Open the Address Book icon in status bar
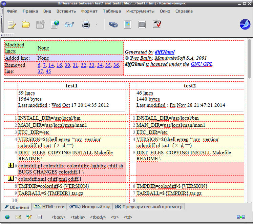 (40, 217)
